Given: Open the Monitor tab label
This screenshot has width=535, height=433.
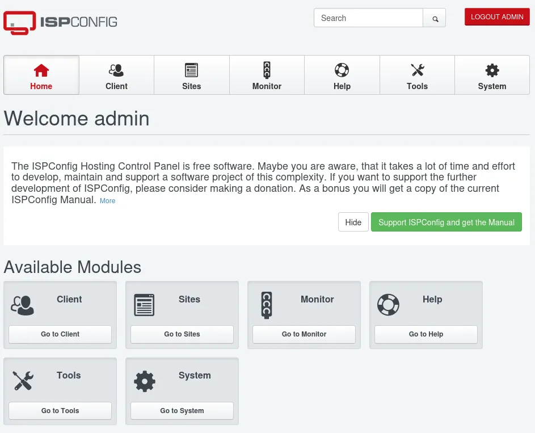Looking at the screenshot, I should coord(267,86).
